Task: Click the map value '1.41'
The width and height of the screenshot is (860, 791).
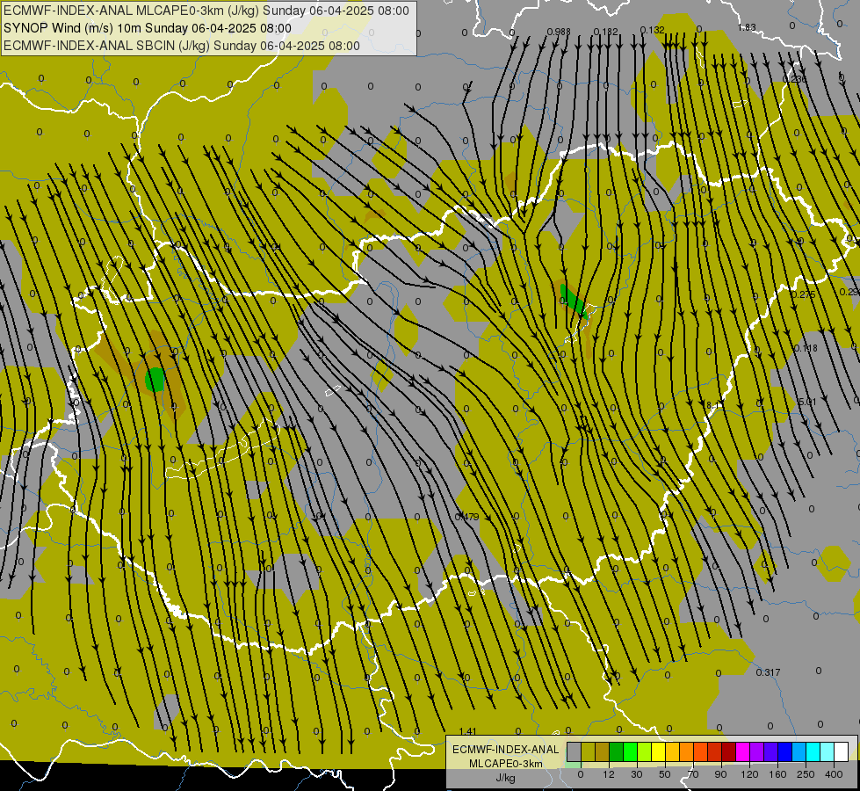Action: [467, 731]
